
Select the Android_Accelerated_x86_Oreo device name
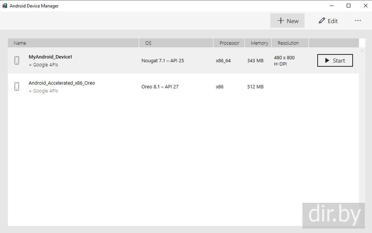[62, 83]
